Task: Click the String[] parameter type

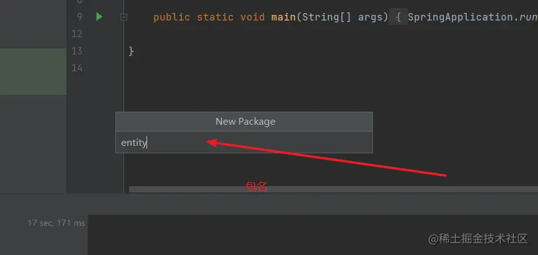Action: pos(326,17)
